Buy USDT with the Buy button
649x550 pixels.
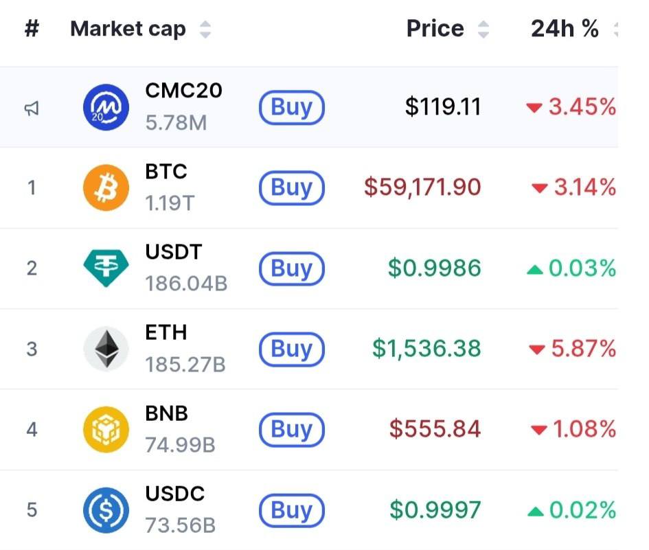pyautogui.click(x=292, y=268)
